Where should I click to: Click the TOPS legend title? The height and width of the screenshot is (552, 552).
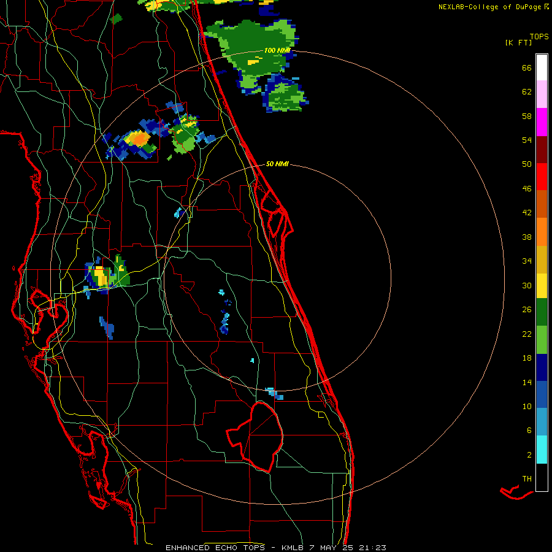(539, 37)
